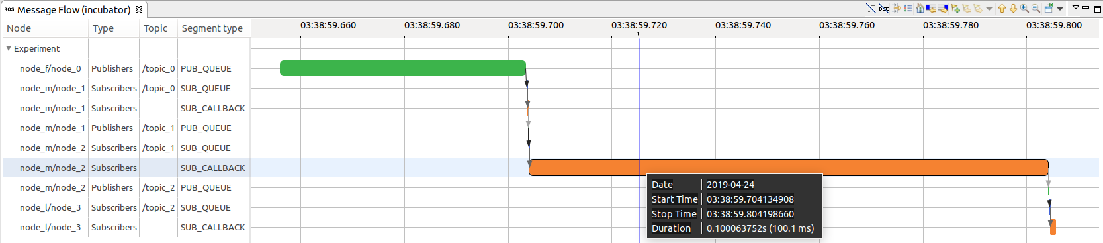This screenshot has width=1103, height=243.
Task: Collapse the Experiment tree node
Action: coord(9,48)
